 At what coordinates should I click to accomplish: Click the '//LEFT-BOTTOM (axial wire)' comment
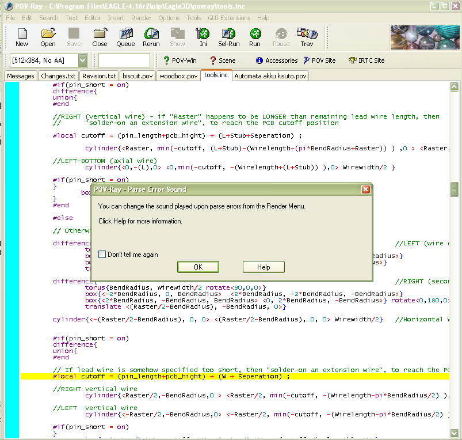click(105, 161)
